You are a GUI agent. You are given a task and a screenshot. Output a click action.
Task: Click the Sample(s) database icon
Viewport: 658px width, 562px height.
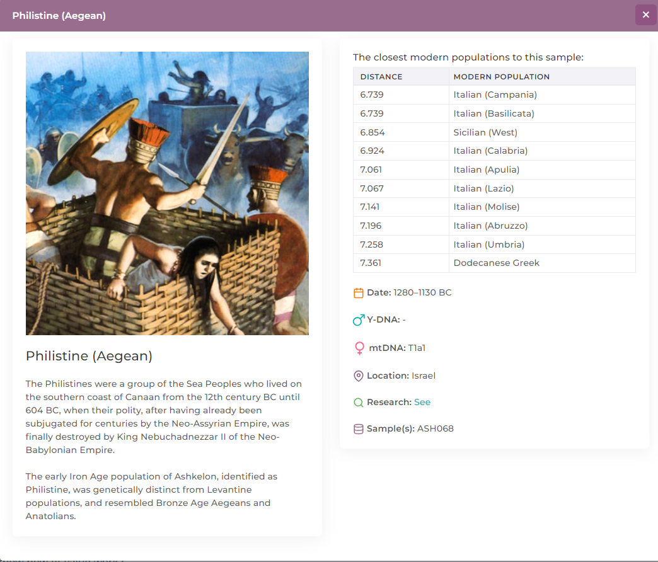[x=359, y=429]
